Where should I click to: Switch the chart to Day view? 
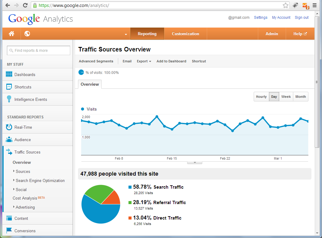274,97
